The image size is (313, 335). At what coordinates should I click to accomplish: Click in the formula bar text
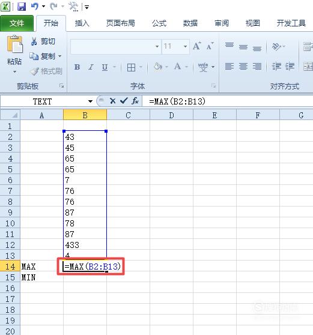point(177,101)
